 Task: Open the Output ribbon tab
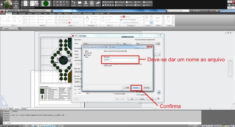pyautogui.click(x=59, y=13)
